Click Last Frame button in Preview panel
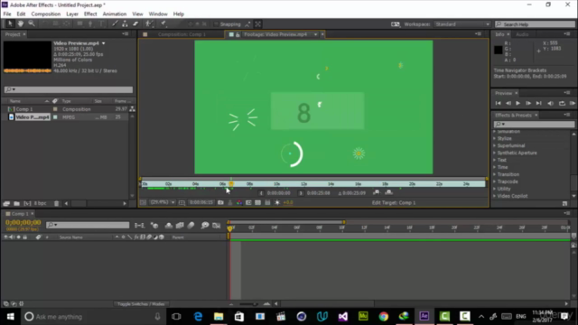The width and height of the screenshot is (578, 325). pos(538,104)
